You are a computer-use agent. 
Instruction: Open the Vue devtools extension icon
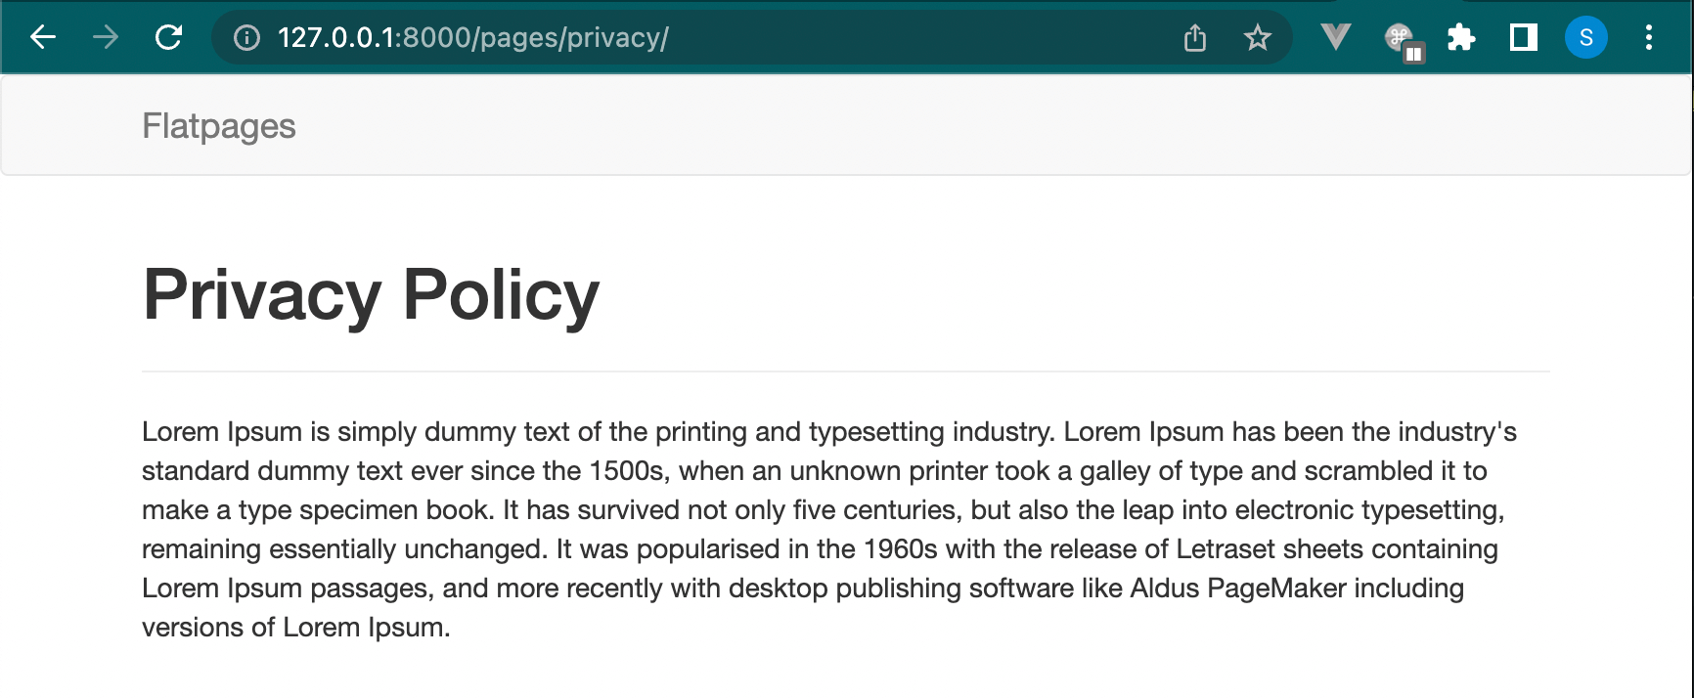pos(1335,37)
